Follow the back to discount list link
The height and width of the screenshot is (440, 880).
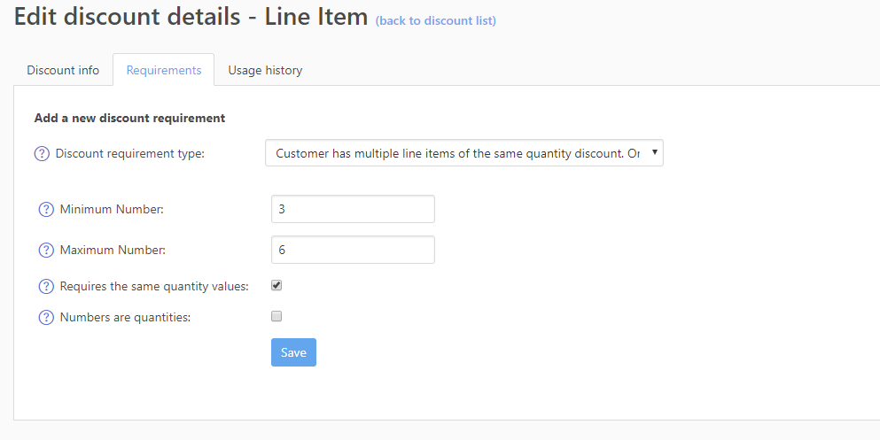coord(435,20)
